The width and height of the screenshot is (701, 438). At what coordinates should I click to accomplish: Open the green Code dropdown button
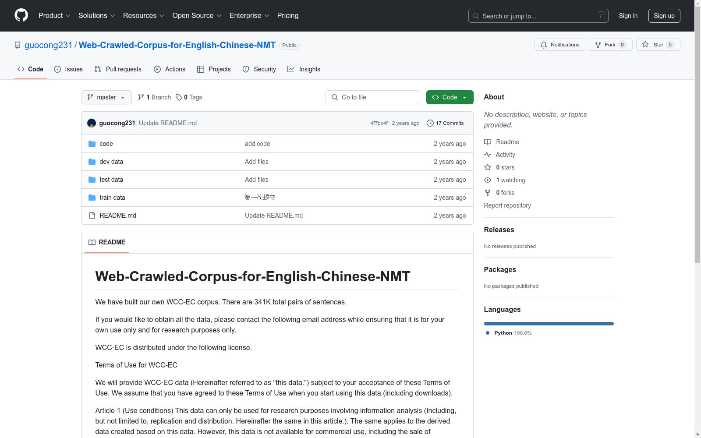(x=450, y=97)
